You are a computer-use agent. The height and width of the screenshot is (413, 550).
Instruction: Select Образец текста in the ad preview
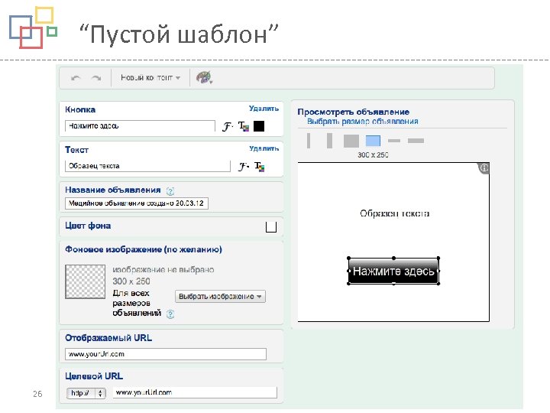click(x=394, y=213)
